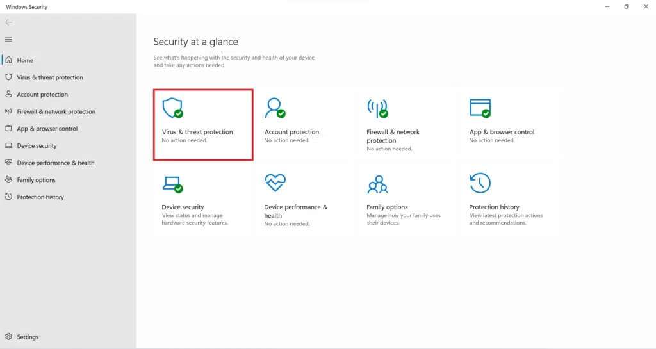Click 'No action needed' under Account protection tile
Image resolution: width=656 pixels, height=349 pixels.
(x=287, y=140)
